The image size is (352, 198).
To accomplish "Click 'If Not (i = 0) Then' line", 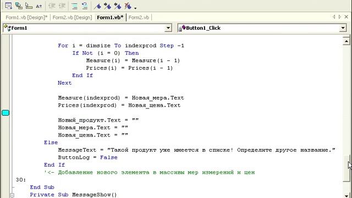I will tap(106, 53).
